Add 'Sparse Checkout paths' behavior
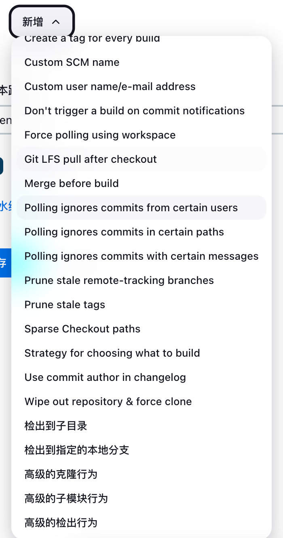The width and height of the screenshot is (283, 538). pyautogui.click(x=82, y=329)
